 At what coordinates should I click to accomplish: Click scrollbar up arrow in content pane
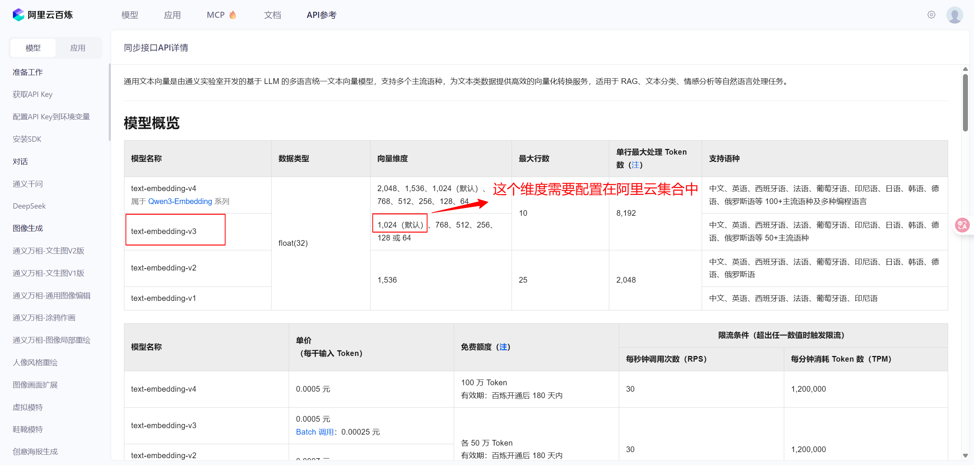point(965,69)
